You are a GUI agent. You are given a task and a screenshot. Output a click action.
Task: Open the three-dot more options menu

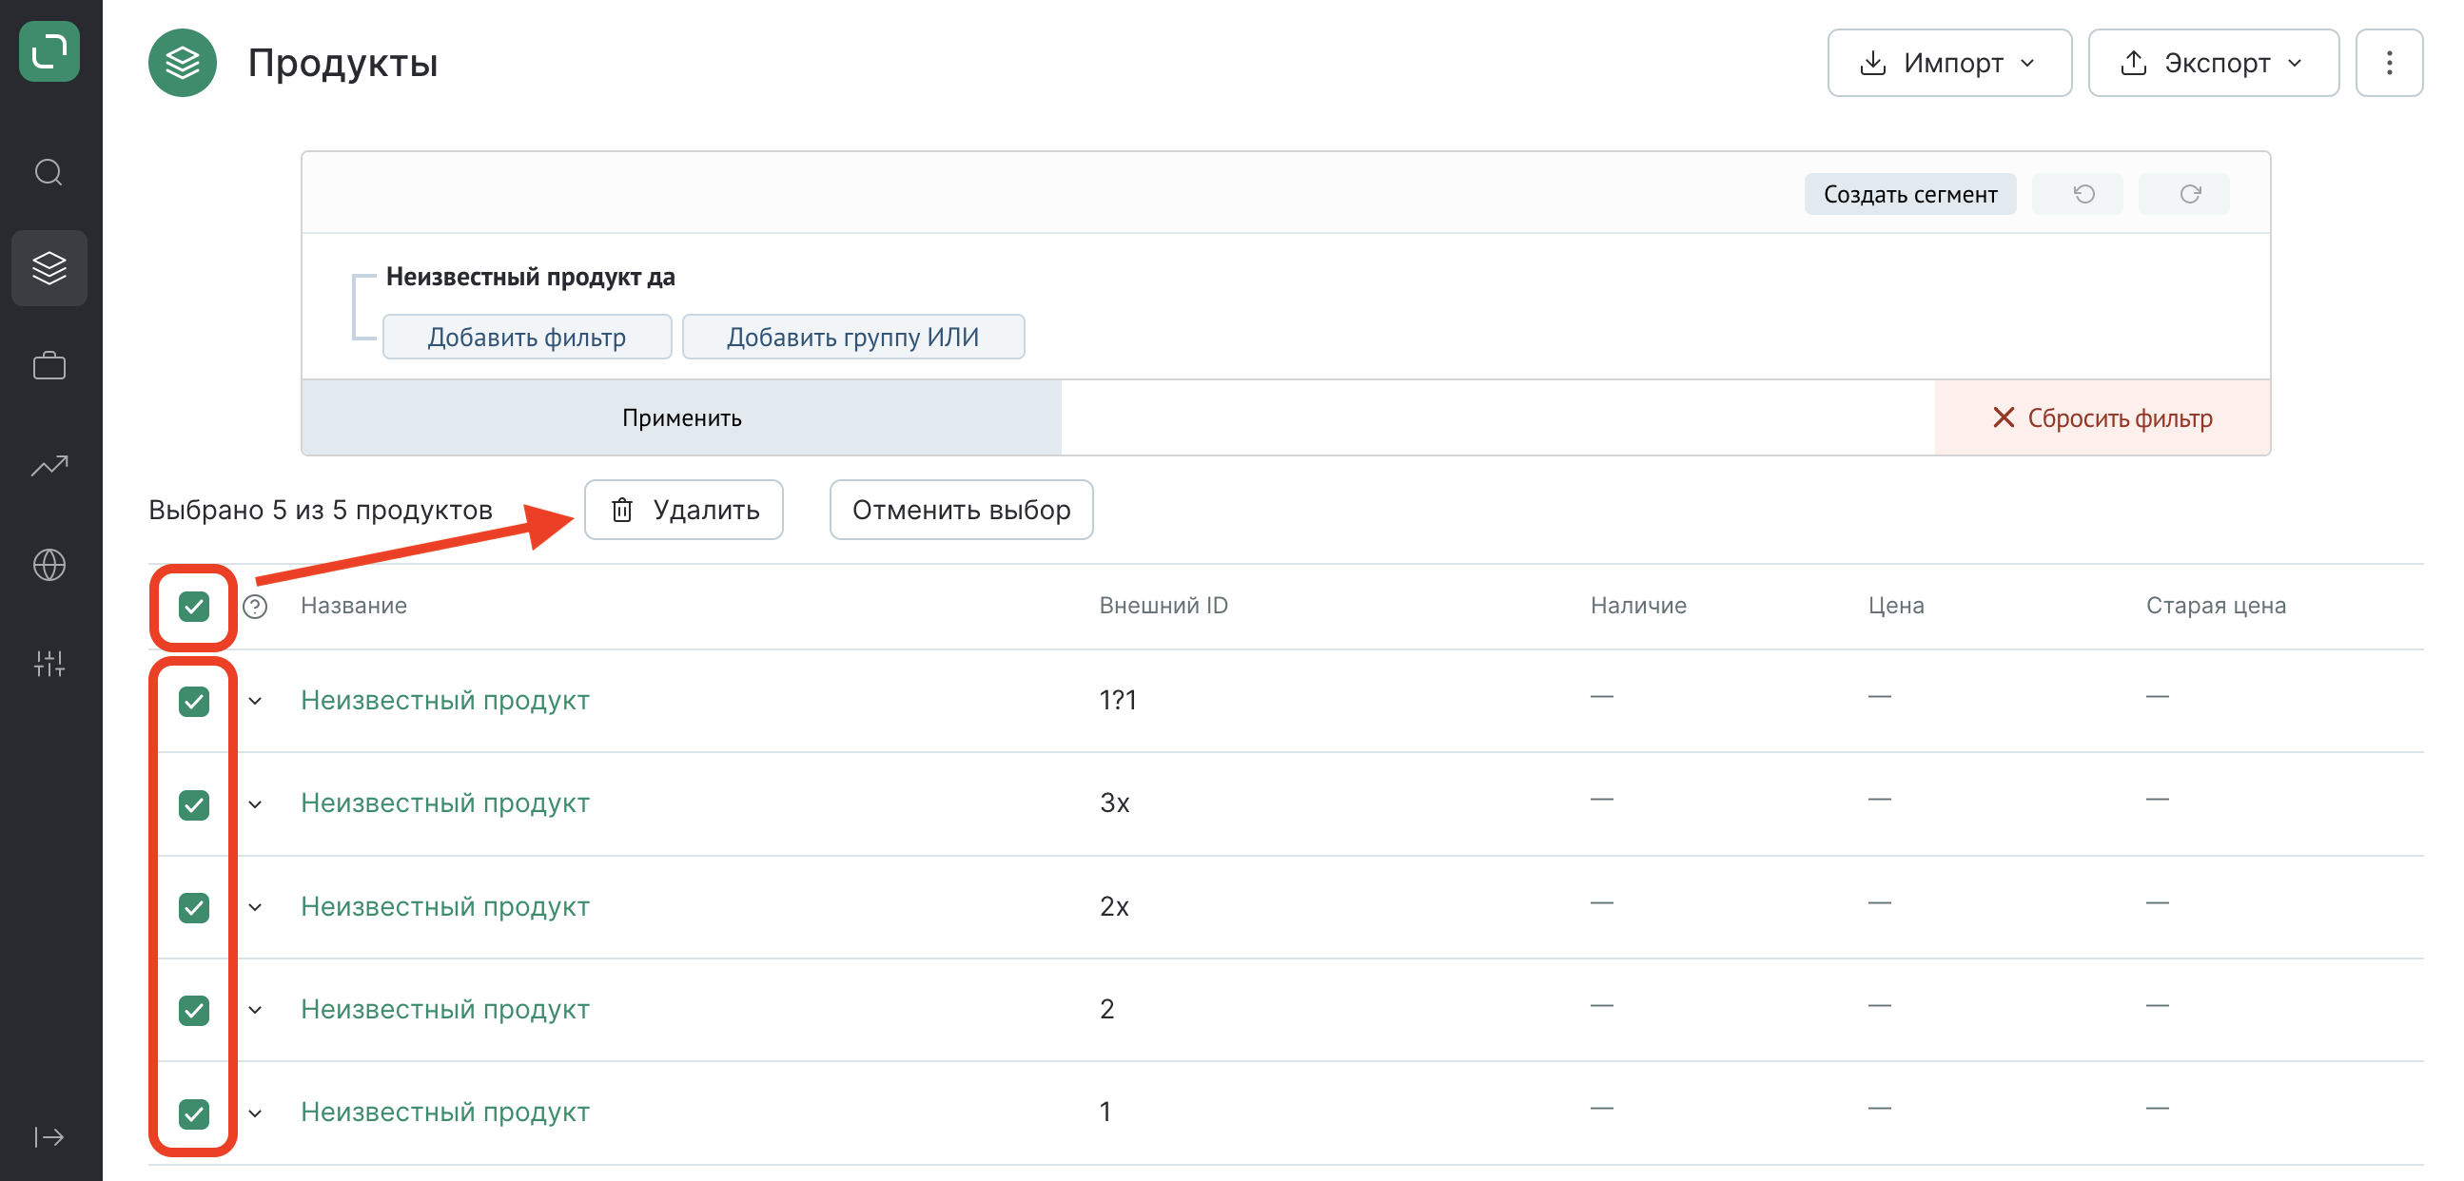click(2390, 63)
